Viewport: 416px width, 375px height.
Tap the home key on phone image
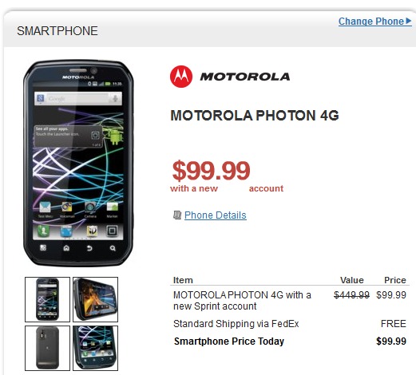point(66,248)
